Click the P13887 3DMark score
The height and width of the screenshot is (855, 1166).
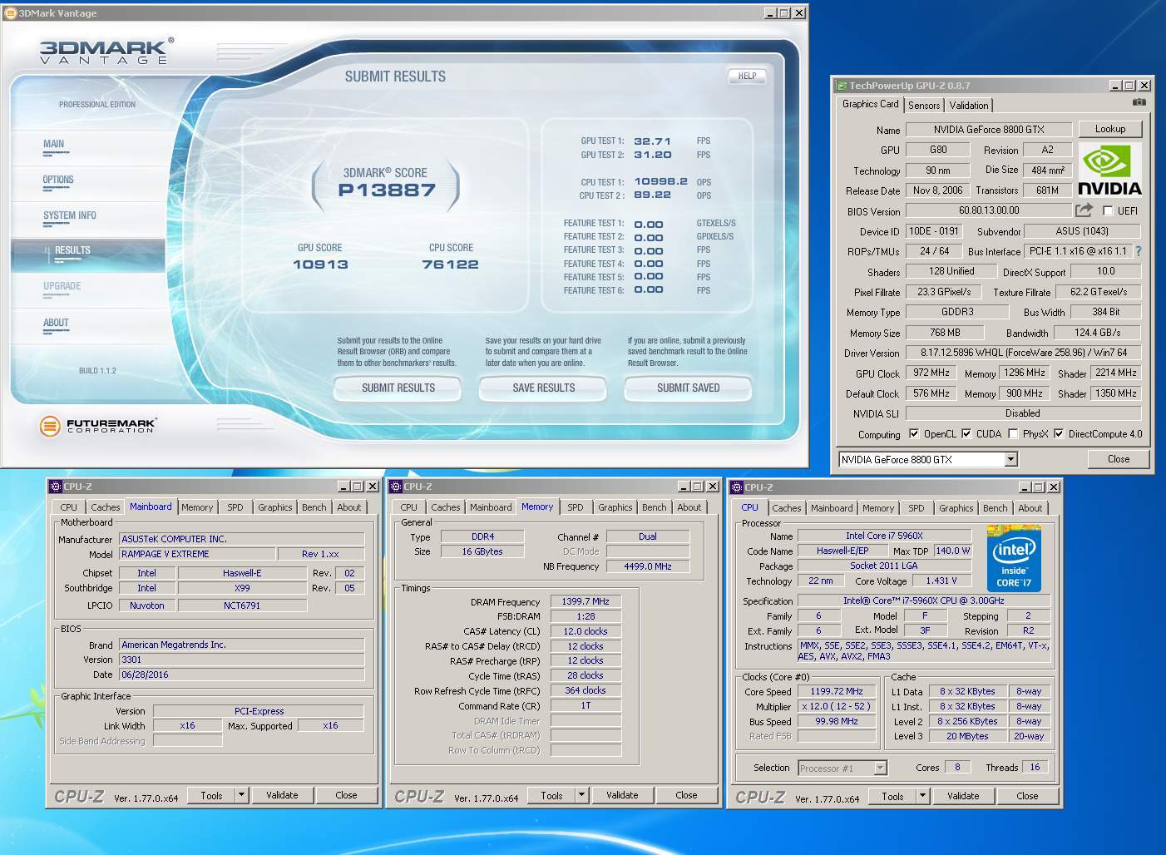point(387,190)
